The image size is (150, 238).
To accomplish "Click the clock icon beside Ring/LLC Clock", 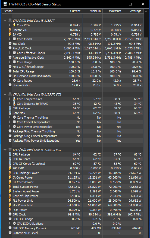I will coord(10,48).
